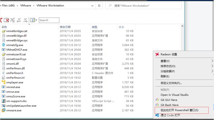Click the vmss2core.exe file icon
This screenshot has width=214, height=120.
click(x=4, y=96)
